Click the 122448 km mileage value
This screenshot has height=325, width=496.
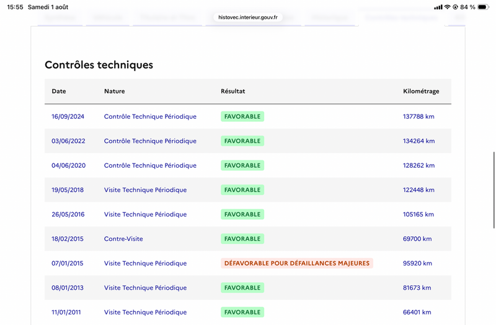[x=418, y=190]
